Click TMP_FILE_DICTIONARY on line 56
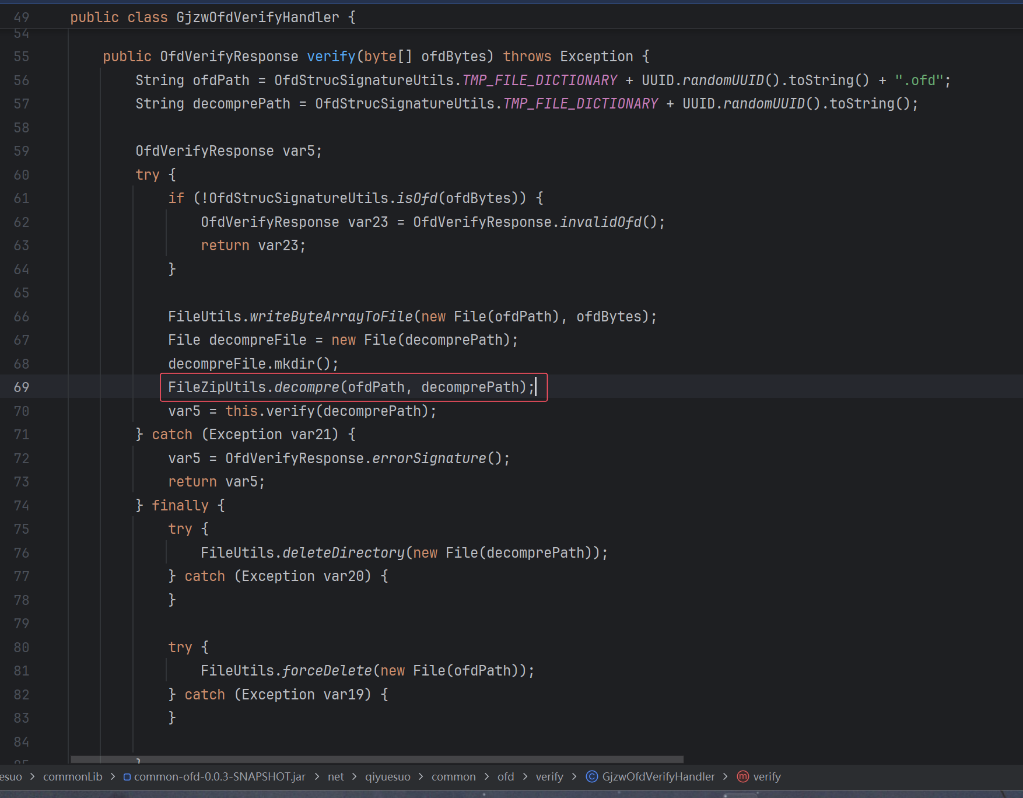The width and height of the screenshot is (1023, 798). 539,80
